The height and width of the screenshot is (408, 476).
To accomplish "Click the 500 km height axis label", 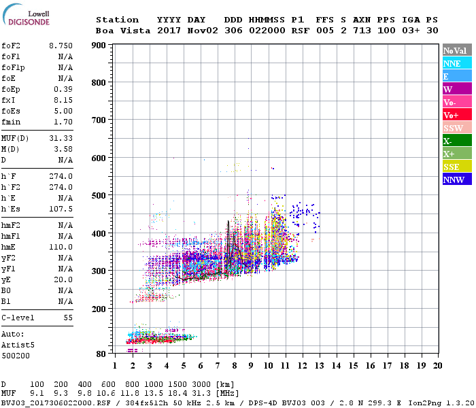I will (99, 196).
